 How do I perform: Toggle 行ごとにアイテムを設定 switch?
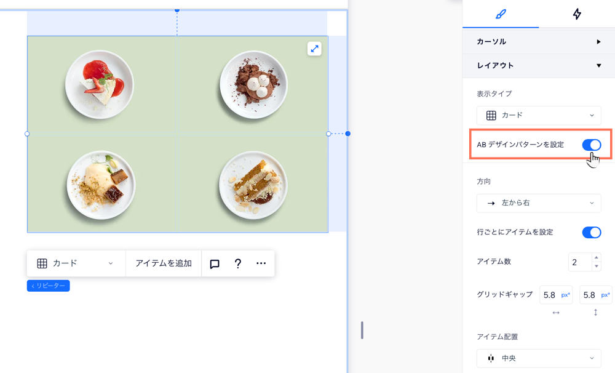click(591, 233)
